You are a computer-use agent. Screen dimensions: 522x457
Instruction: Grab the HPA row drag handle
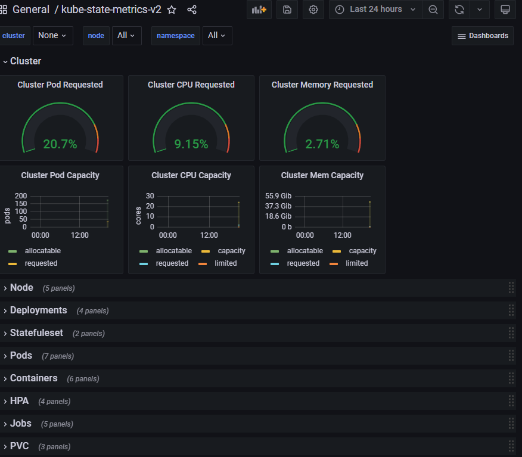pyautogui.click(x=511, y=401)
